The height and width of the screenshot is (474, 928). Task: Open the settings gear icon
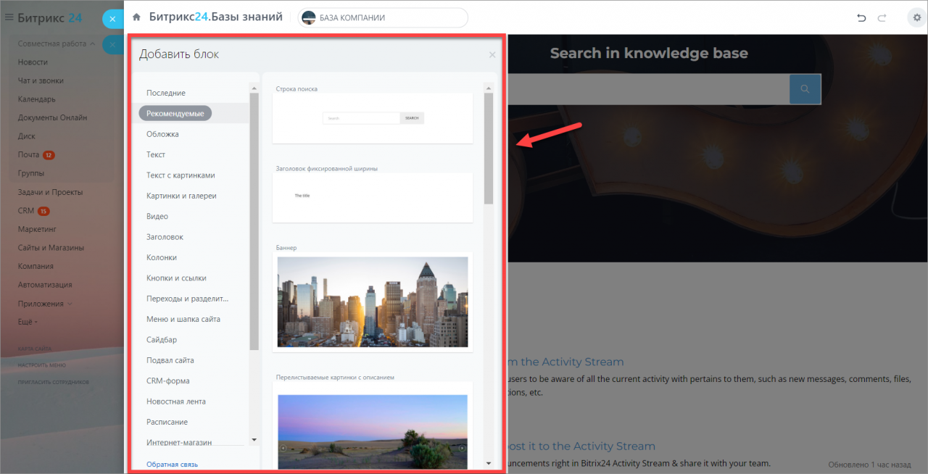point(916,17)
